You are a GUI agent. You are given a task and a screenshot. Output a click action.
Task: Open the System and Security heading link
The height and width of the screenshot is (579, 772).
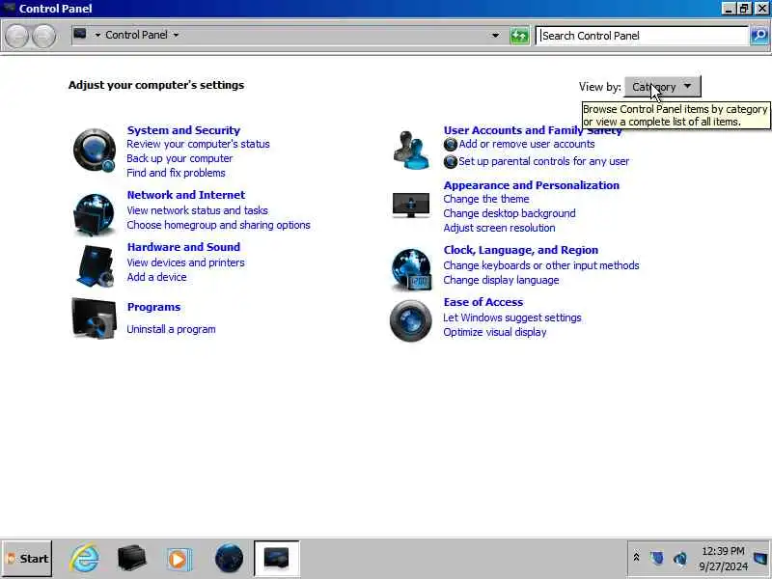(x=183, y=130)
